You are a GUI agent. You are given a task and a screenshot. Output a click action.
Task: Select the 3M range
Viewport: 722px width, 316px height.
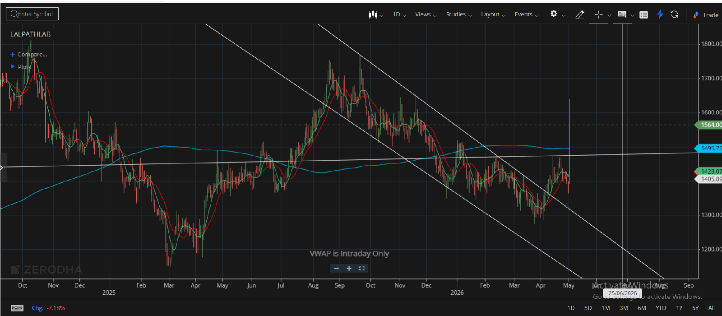click(x=624, y=308)
